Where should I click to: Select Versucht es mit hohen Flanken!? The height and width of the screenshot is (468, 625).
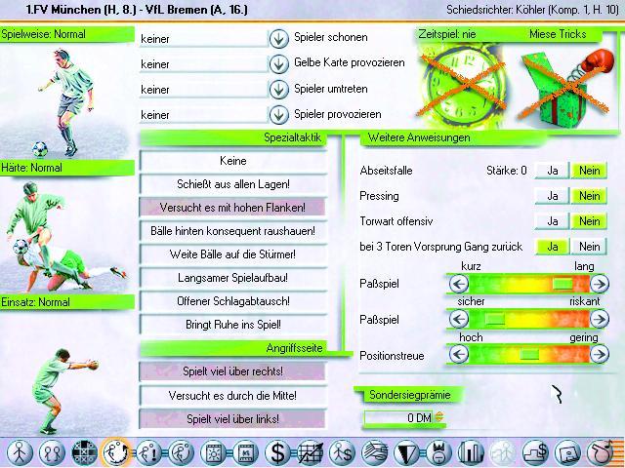232,208
